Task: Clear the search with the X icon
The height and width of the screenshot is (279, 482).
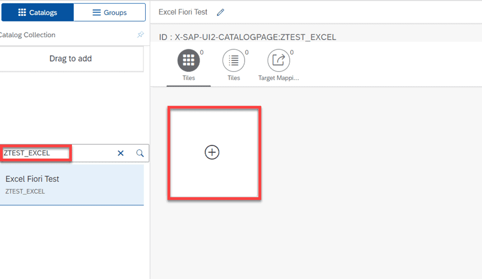Action: pos(120,153)
